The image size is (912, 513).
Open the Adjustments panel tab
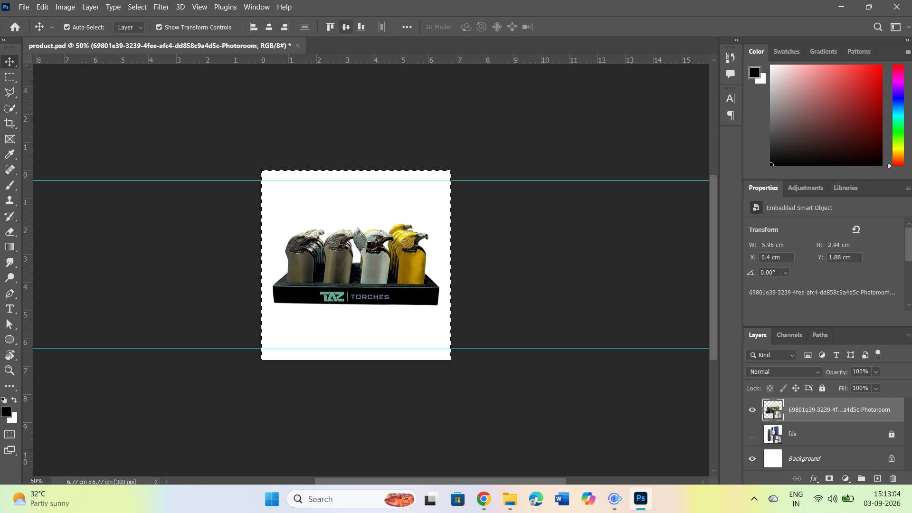pos(805,188)
